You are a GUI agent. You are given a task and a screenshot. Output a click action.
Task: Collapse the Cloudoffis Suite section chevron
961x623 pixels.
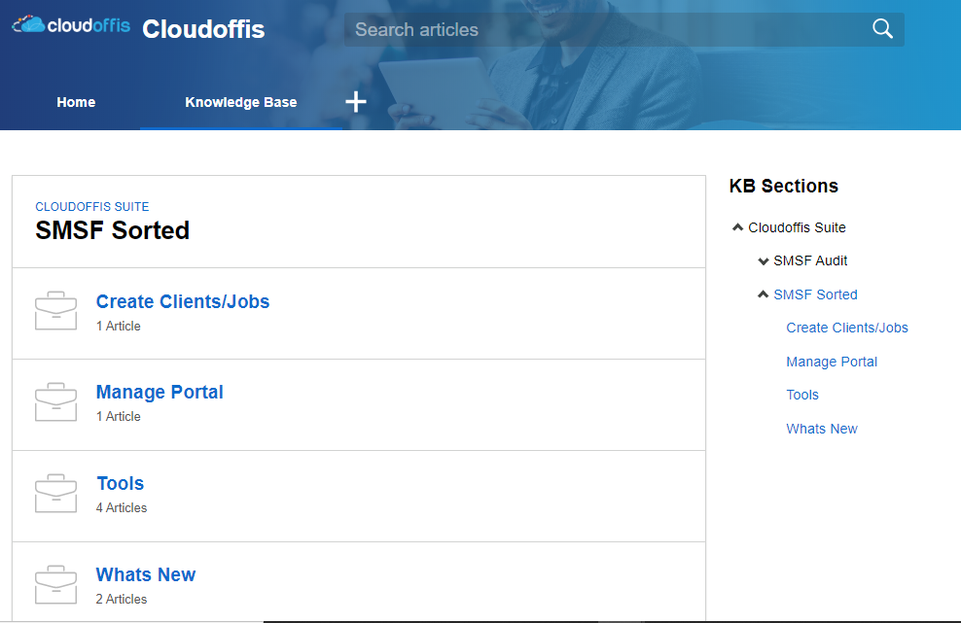point(737,227)
